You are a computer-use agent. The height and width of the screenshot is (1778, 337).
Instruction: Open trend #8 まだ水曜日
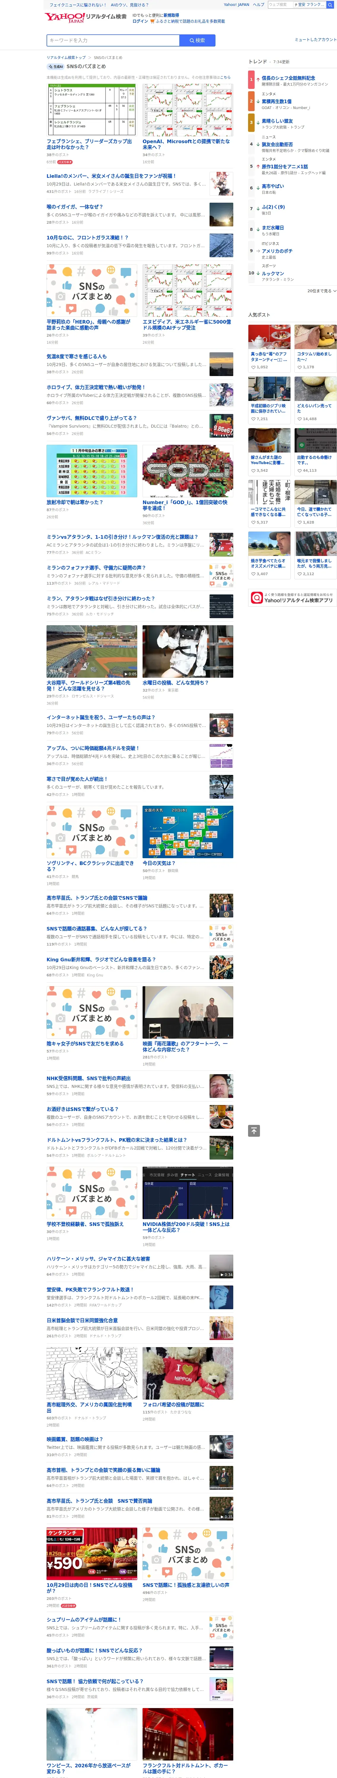[x=272, y=228]
